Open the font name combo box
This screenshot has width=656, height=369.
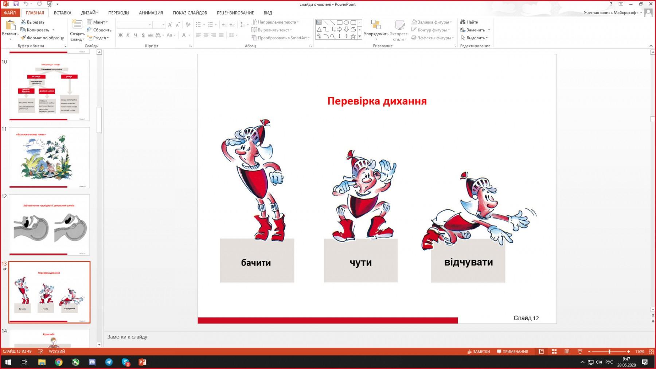point(134,25)
